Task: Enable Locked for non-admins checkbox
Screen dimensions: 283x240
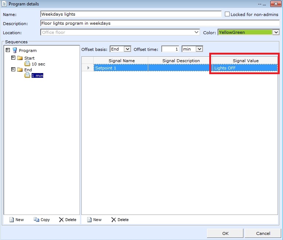Action: 227,15
